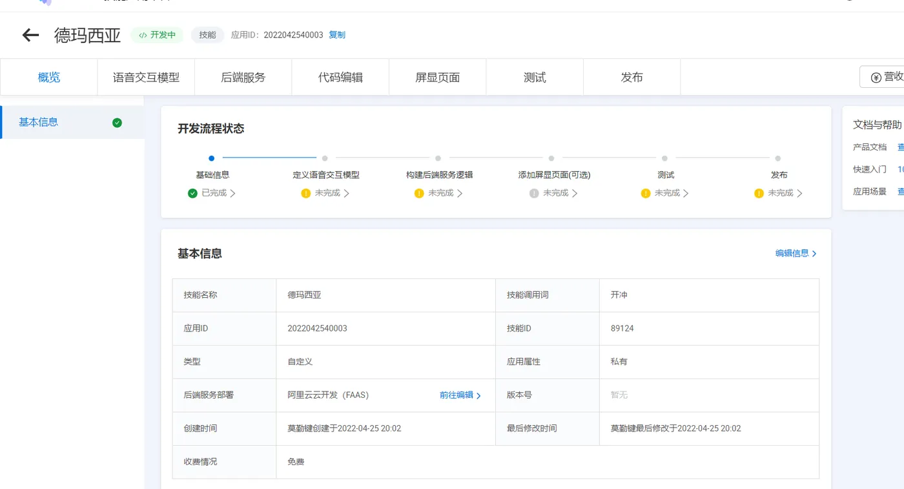Click the 开发流程状态 heading

[211, 129]
